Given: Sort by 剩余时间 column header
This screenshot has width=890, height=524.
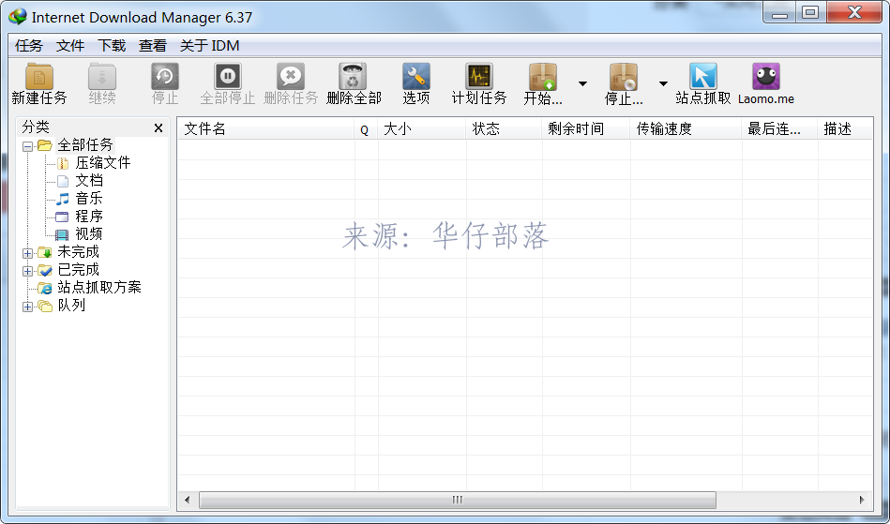Looking at the screenshot, I should click(x=586, y=129).
